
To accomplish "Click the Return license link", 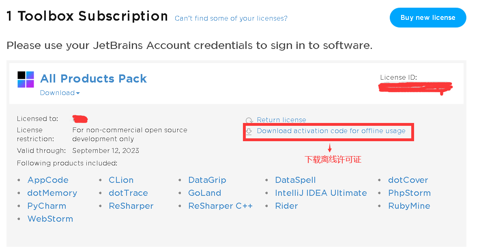I will (281, 120).
